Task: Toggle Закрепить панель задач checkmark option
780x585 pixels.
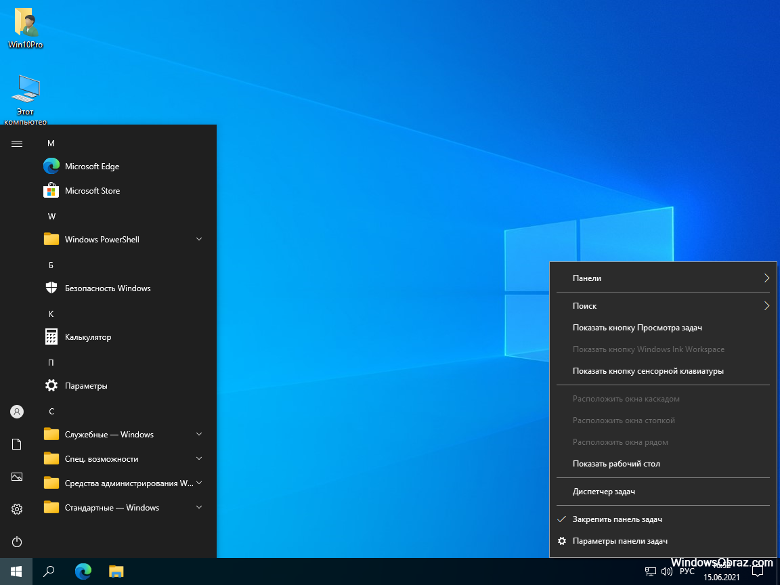Action: (617, 519)
